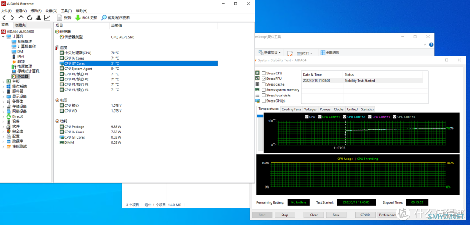The width and height of the screenshot is (470, 225).
Task: Open the 报告(R) menu
Action: (36, 11)
